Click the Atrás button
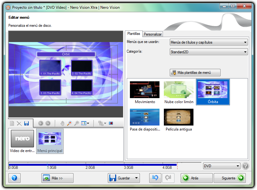The height and width of the screenshot is (190, 257). click(197, 178)
